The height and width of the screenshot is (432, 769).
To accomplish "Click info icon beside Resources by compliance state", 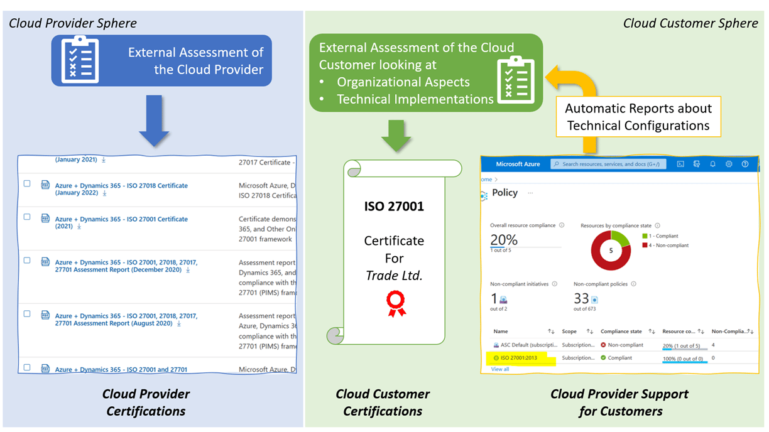I will (658, 225).
